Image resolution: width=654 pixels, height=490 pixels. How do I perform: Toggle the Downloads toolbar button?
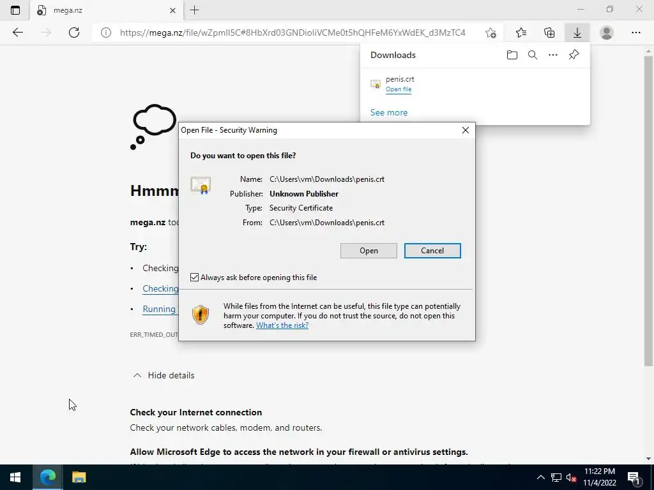(x=577, y=33)
